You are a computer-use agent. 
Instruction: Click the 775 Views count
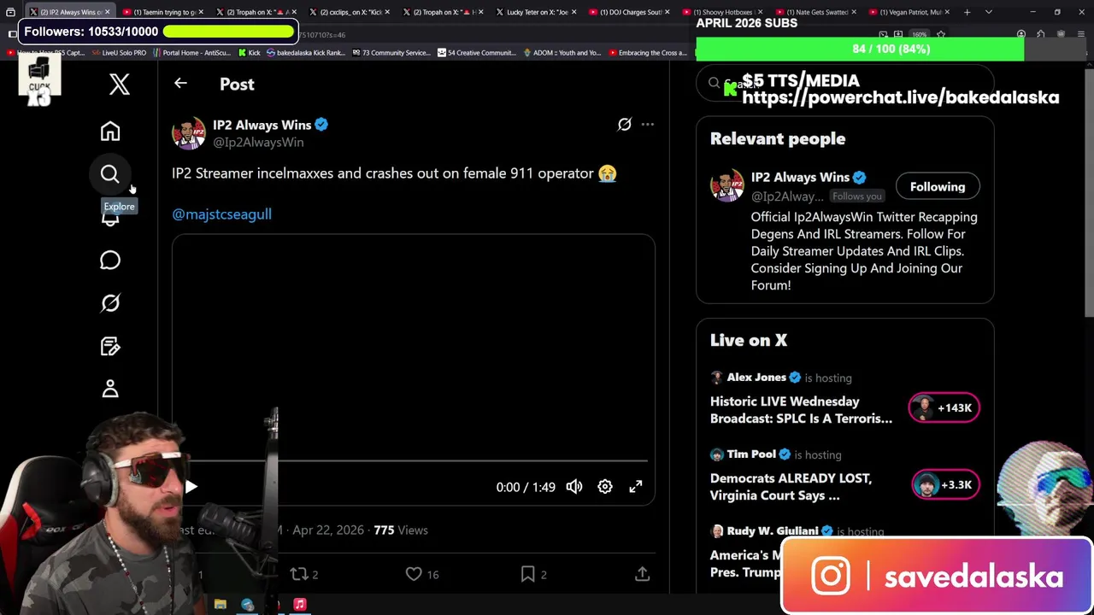click(x=401, y=530)
